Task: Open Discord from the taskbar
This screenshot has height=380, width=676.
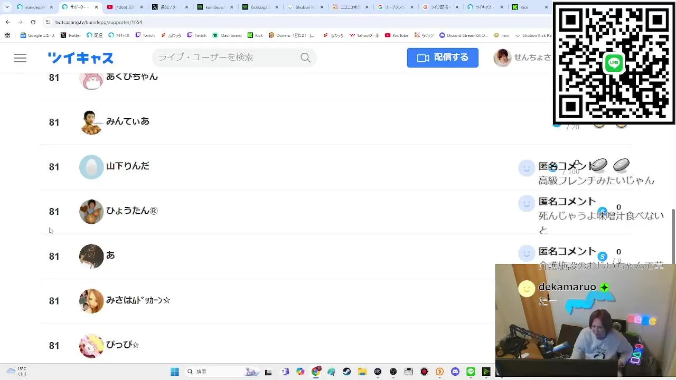Action: [455, 372]
